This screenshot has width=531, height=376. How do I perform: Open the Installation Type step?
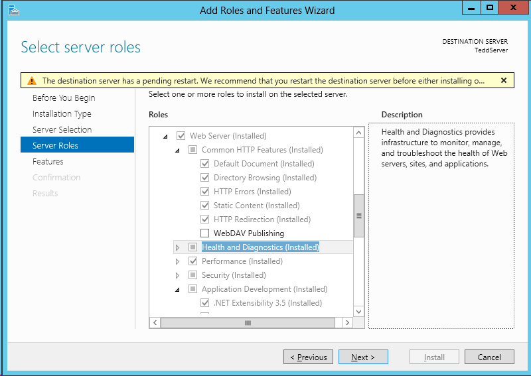[62, 113]
